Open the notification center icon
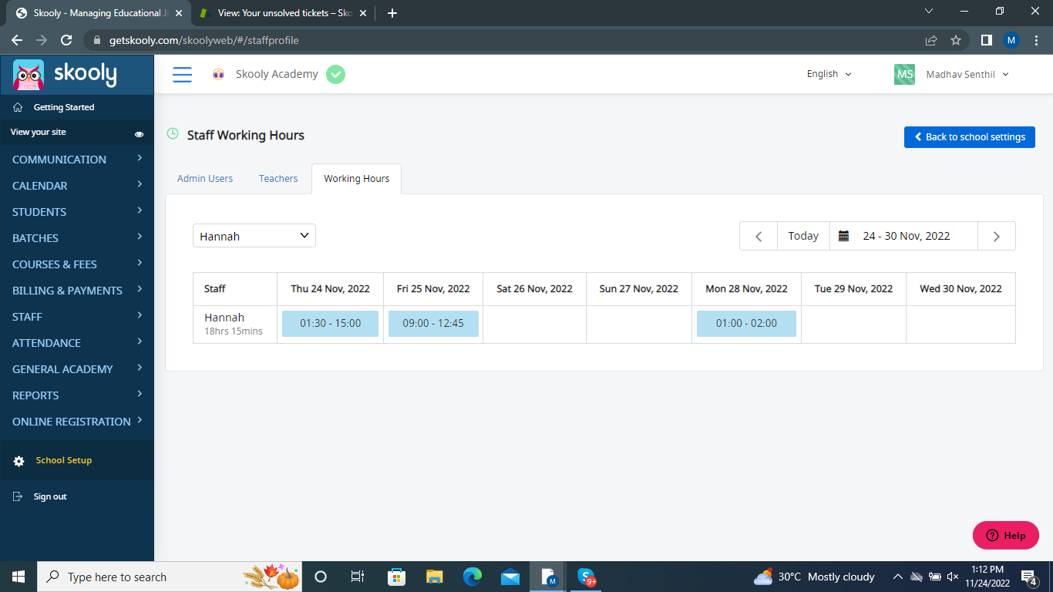This screenshot has height=592, width=1053. (1028, 577)
